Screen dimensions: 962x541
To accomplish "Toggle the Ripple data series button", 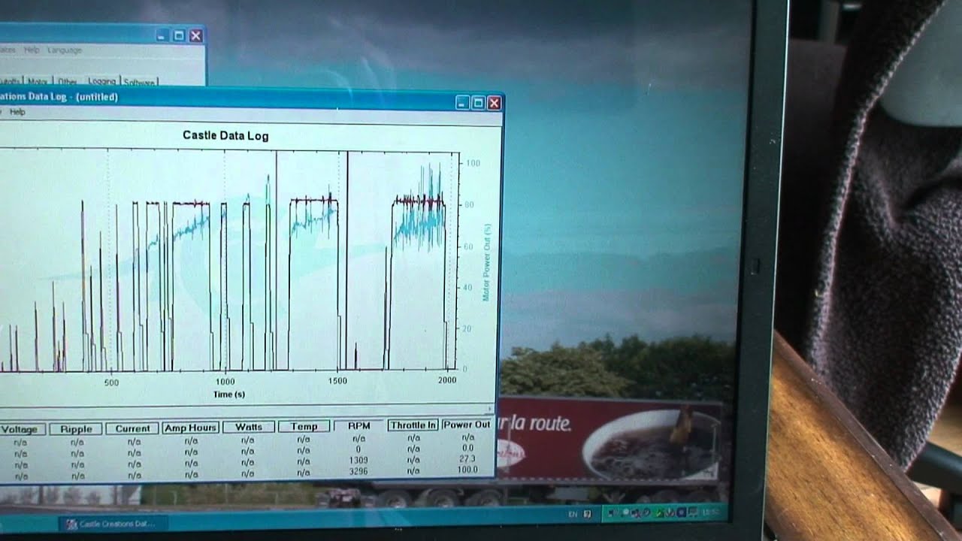I will coord(76,429).
